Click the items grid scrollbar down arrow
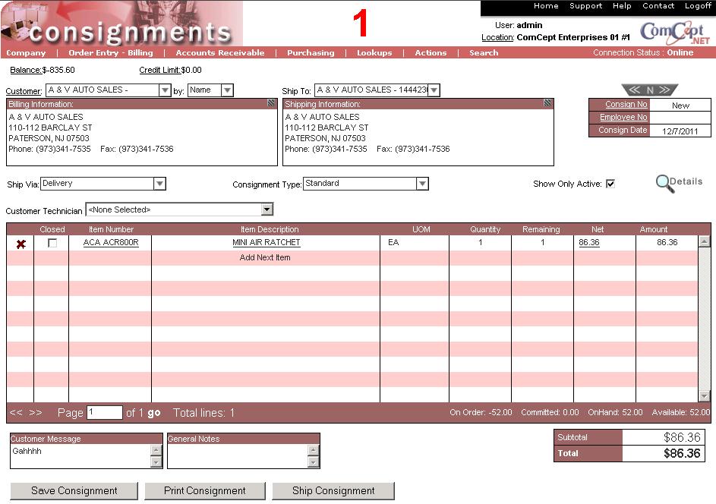The image size is (716, 504). 704,396
